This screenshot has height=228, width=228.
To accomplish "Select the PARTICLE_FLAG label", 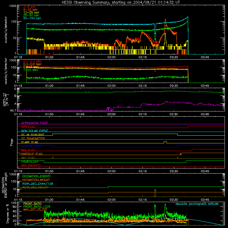I will point(32,154).
